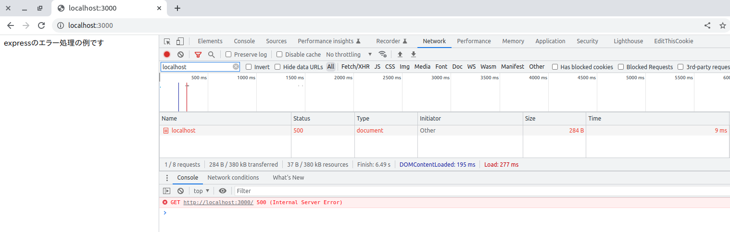
Task: Filter requests by WS type
Action: 471,67
